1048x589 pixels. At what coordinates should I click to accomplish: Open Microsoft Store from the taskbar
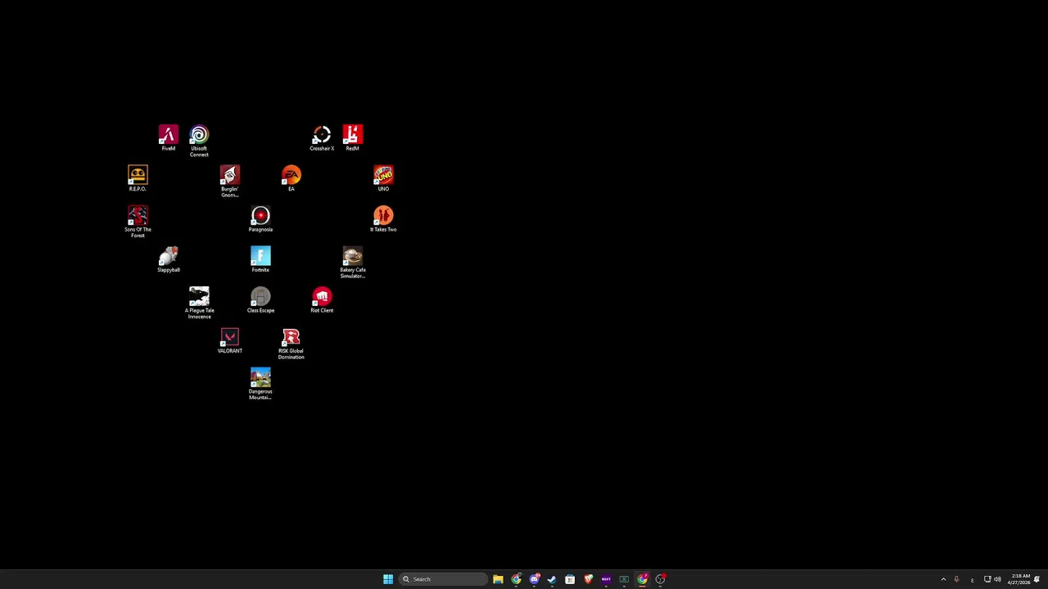pos(570,579)
